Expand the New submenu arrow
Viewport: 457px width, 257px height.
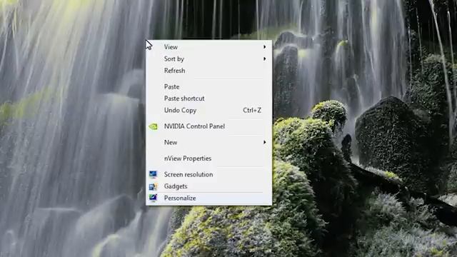(x=265, y=142)
